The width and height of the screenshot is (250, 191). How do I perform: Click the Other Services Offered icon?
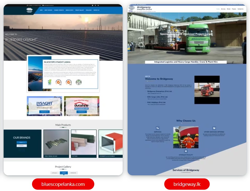tap(214, 128)
